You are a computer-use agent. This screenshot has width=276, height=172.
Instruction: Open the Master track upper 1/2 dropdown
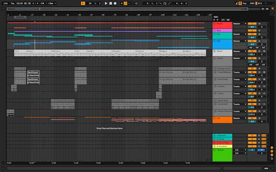(239, 150)
